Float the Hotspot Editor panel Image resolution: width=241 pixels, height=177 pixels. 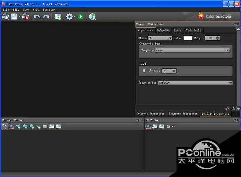tap(138, 120)
